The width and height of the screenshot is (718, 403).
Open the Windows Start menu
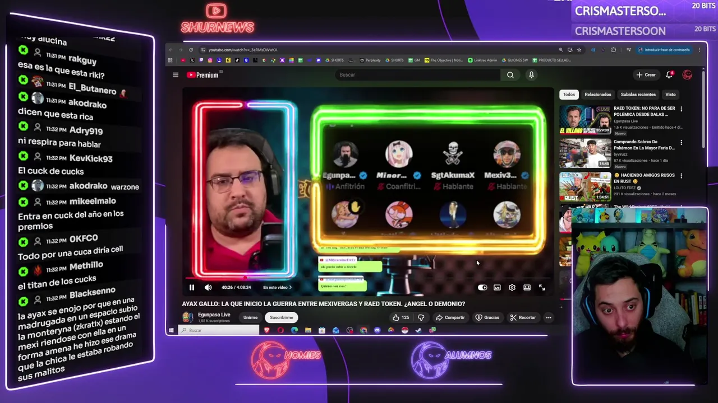click(171, 330)
